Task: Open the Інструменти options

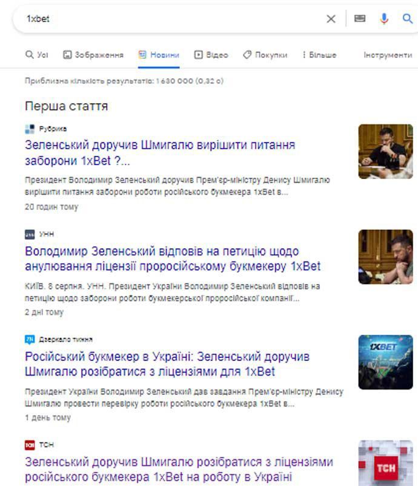Action: [388, 55]
